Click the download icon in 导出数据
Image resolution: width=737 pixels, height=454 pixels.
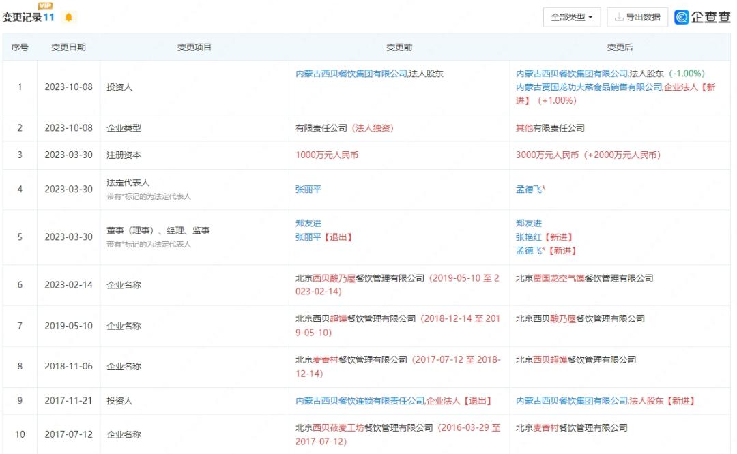(619, 17)
